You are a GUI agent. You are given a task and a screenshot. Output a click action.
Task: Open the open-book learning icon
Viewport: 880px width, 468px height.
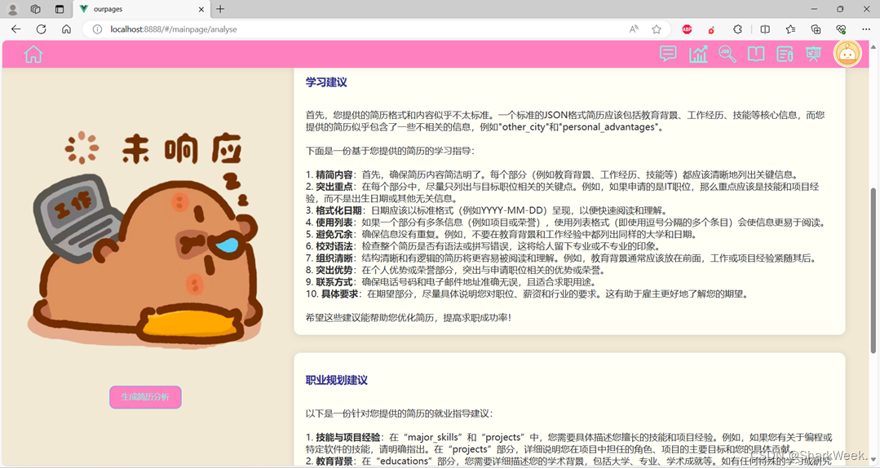756,54
